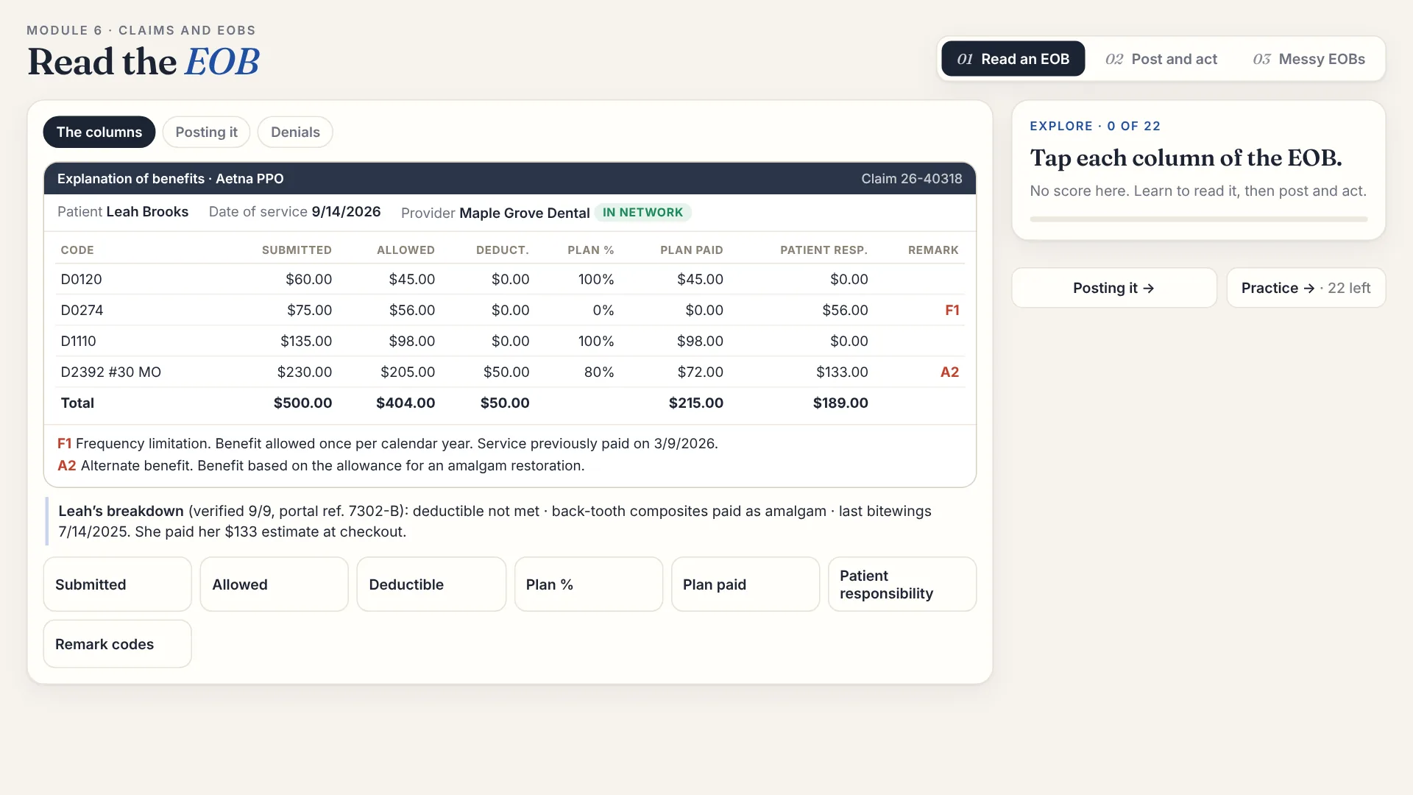This screenshot has width=1413, height=795.
Task: Select The columns tab
Action: click(99, 132)
